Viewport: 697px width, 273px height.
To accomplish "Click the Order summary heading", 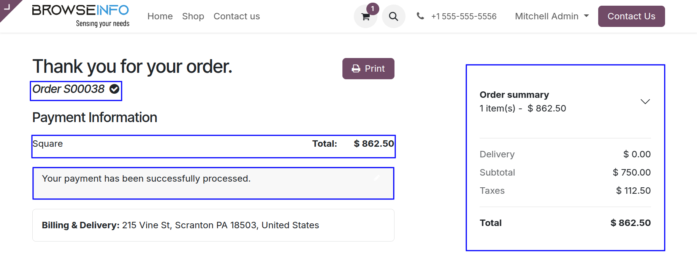I will (x=514, y=94).
